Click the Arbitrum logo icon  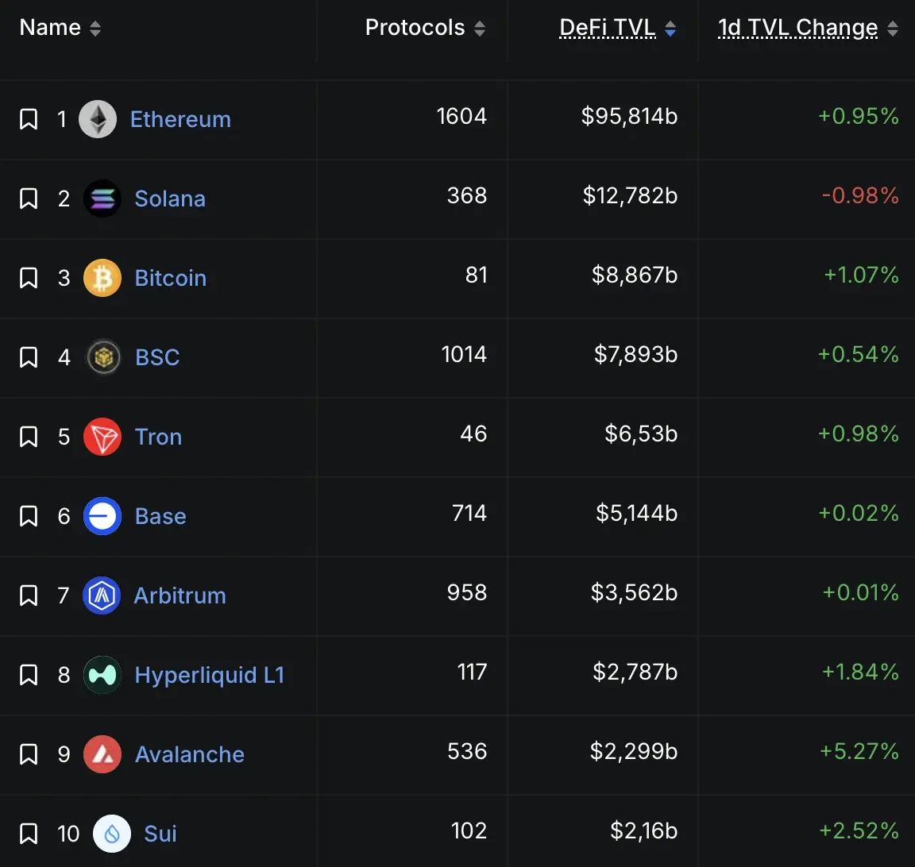pyautogui.click(x=102, y=595)
